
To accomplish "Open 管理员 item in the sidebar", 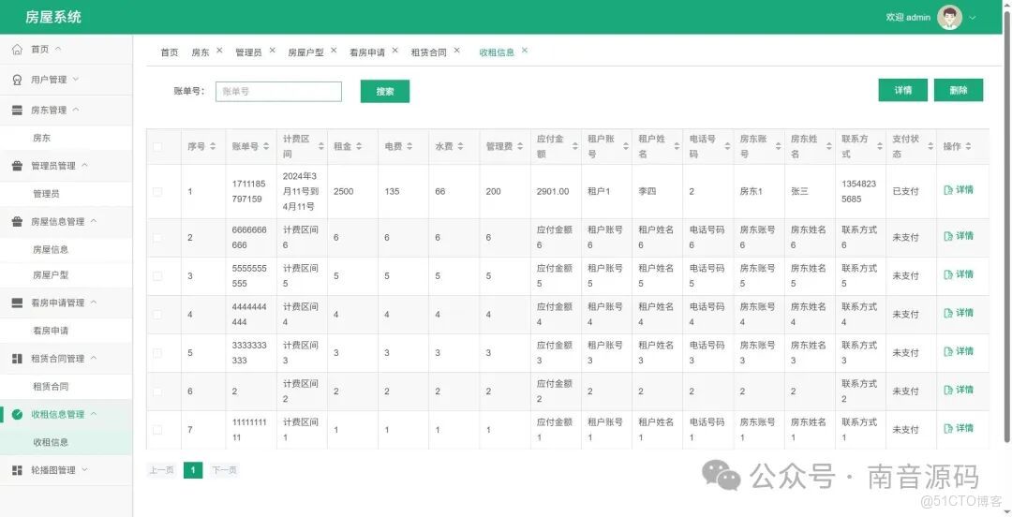I will [x=46, y=194].
